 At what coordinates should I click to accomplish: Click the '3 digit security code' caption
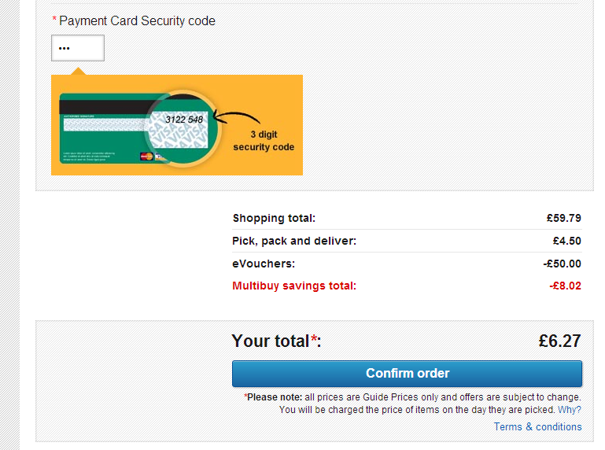click(264, 141)
